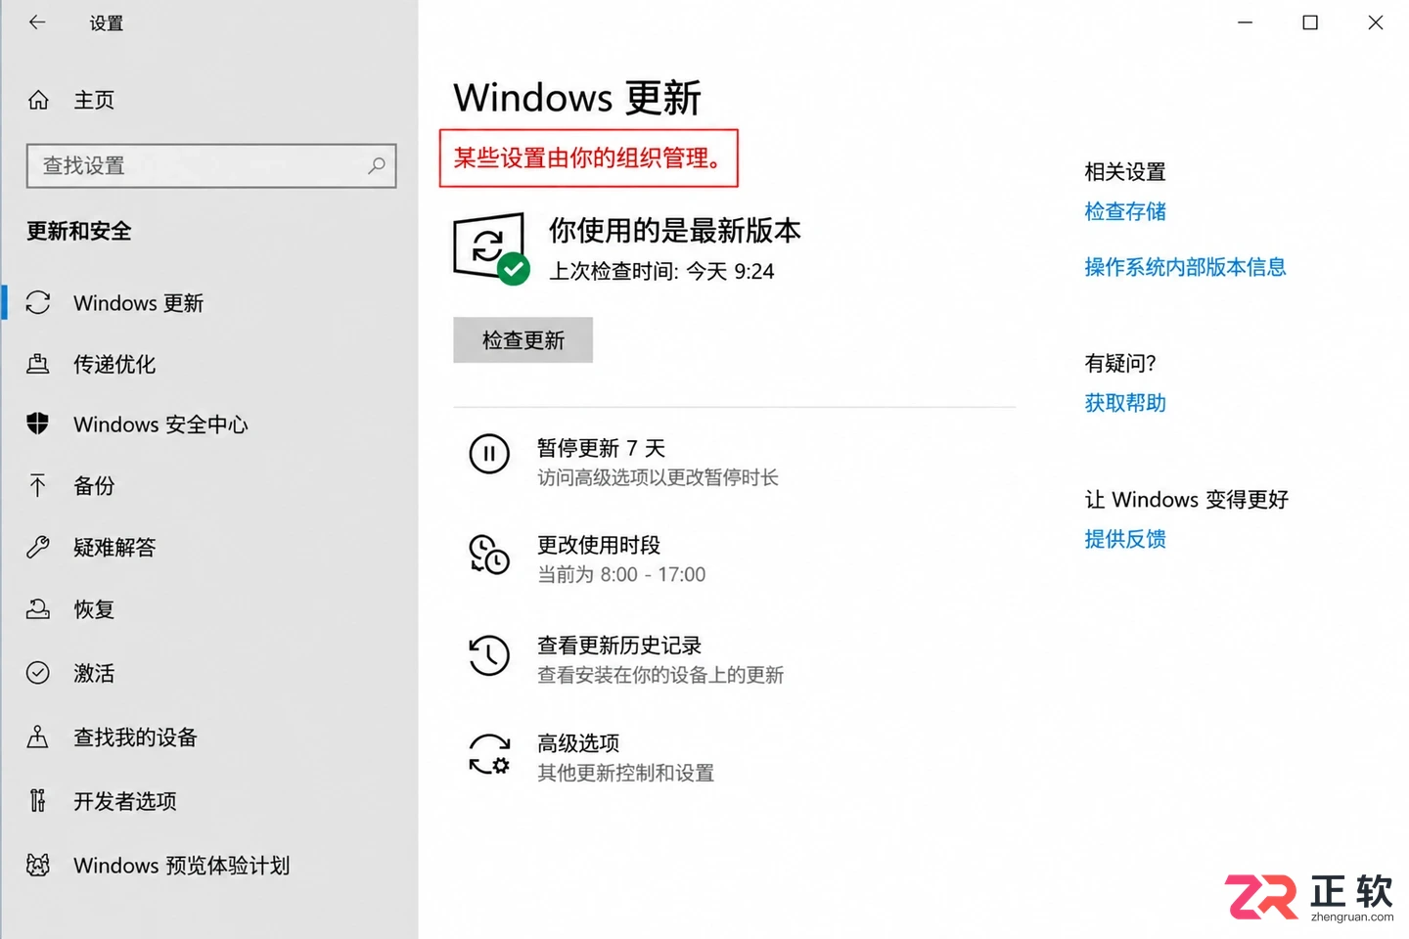Click the 疑难解答 wrench icon
Image resolution: width=1409 pixels, height=939 pixels.
point(38,547)
